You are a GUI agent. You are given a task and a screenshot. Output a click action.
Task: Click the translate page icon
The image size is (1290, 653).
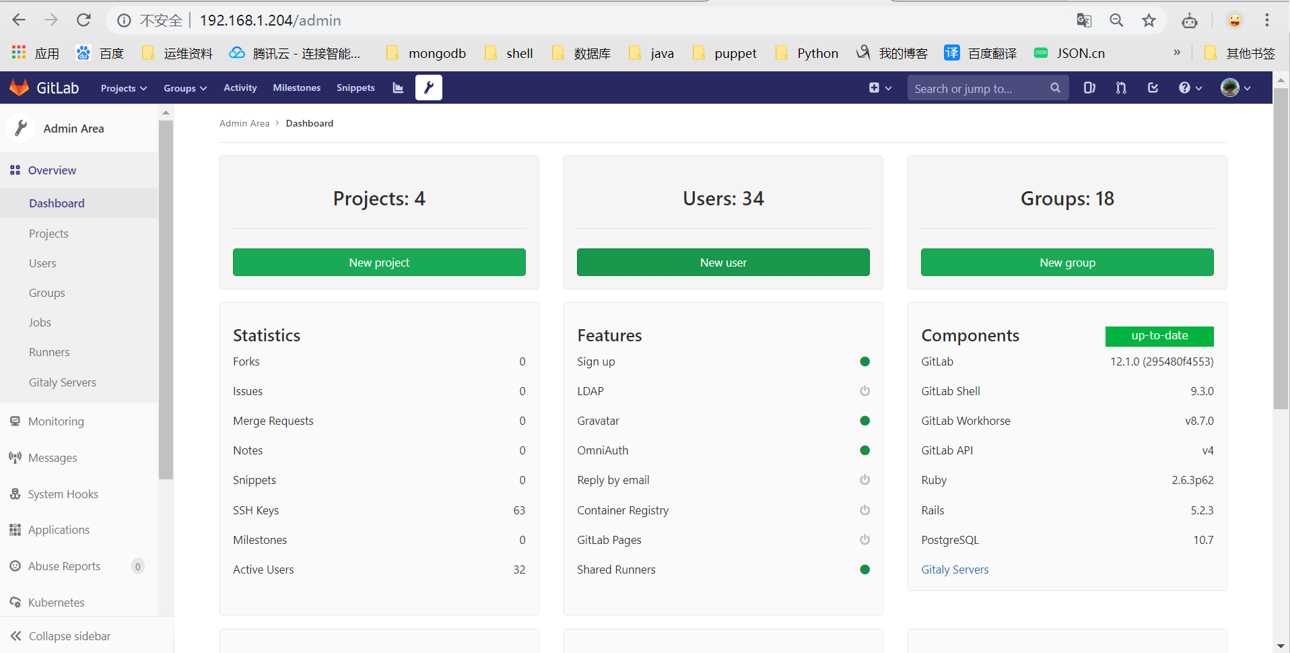tap(1084, 20)
